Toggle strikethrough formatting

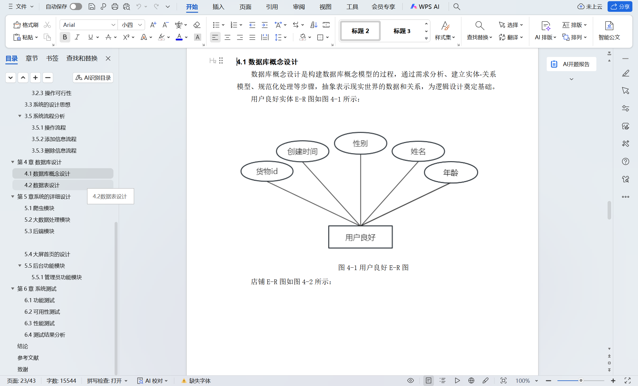click(x=108, y=37)
